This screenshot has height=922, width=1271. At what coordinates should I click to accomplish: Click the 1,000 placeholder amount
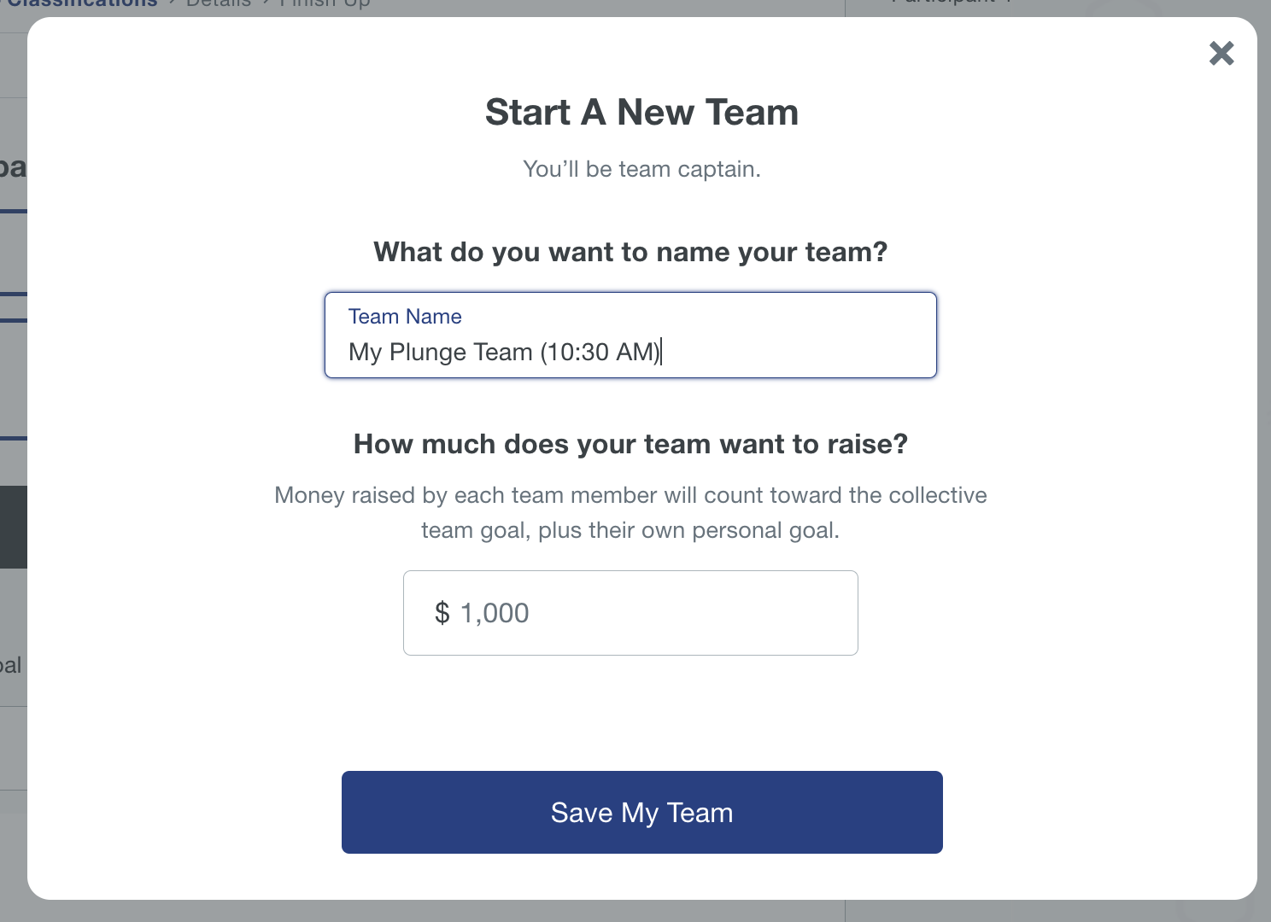[x=495, y=613]
